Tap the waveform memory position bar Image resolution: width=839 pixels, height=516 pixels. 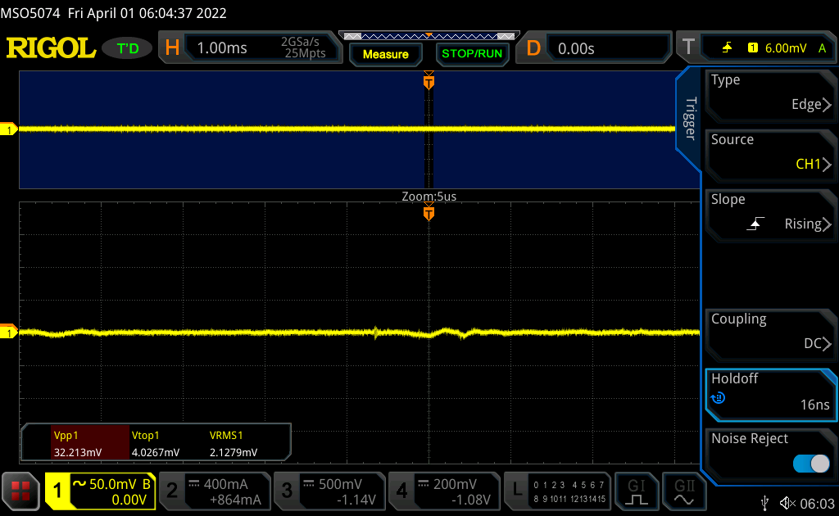(x=429, y=36)
